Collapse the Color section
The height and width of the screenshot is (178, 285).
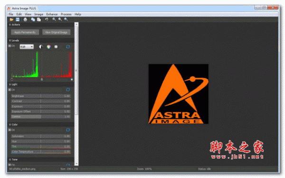[10, 125]
